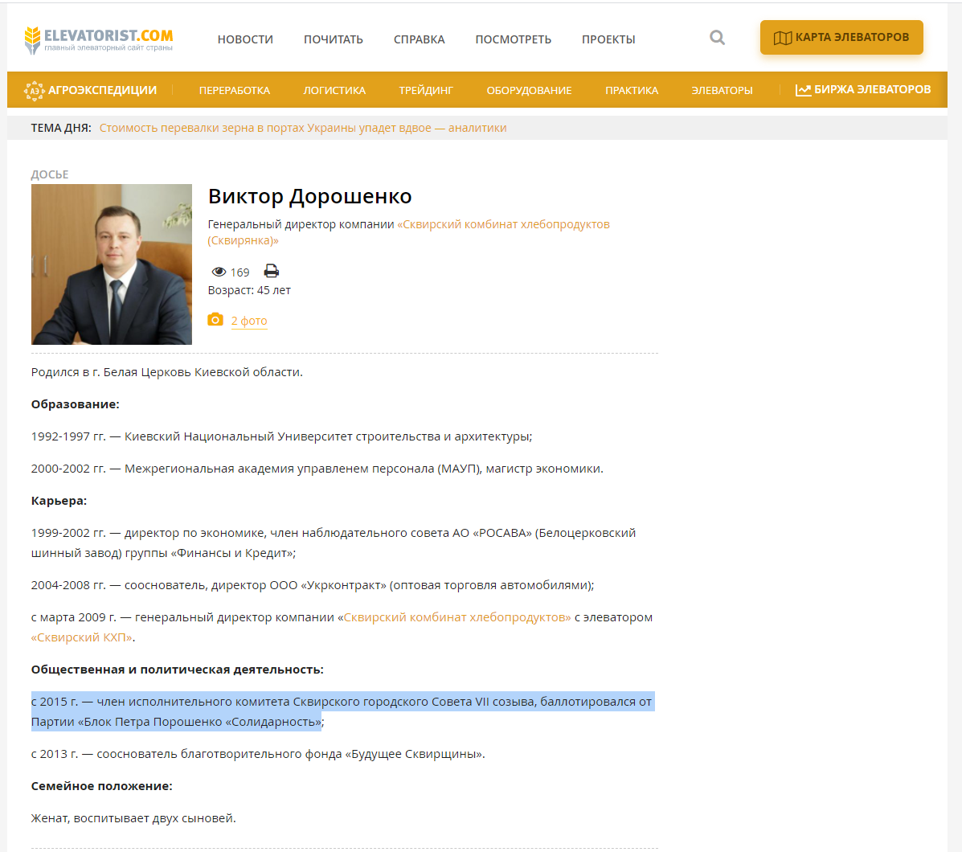Open the Проекты menu

pyautogui.click(x=608, y=39)
